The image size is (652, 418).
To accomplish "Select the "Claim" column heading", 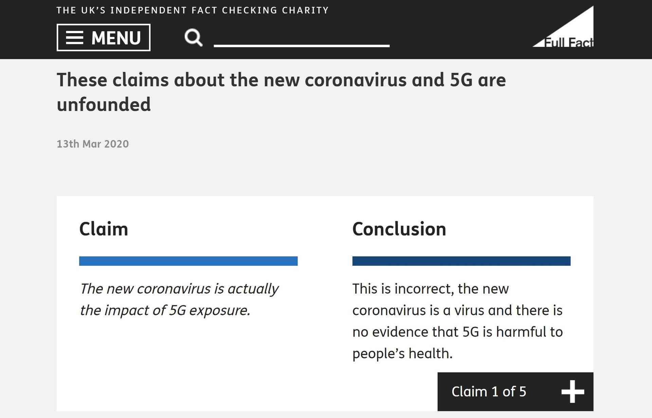I will [x=104, y=229].
